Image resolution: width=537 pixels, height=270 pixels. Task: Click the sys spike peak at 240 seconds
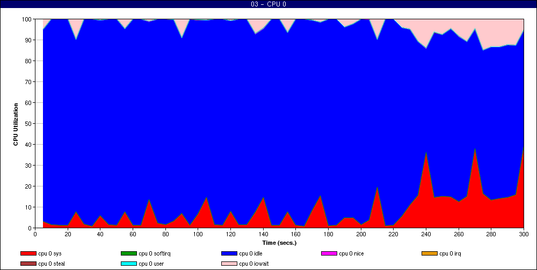coord(426,153)
